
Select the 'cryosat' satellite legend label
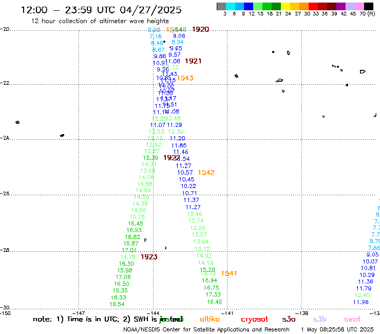255,320
